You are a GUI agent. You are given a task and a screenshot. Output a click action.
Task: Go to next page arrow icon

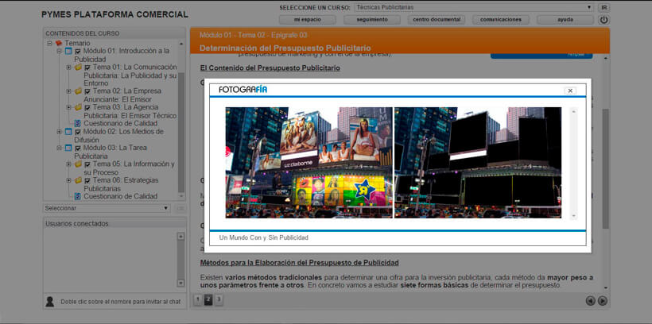click(x=603, y=300)
